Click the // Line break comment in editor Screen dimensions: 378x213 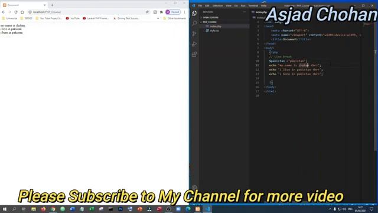(281, 57)
